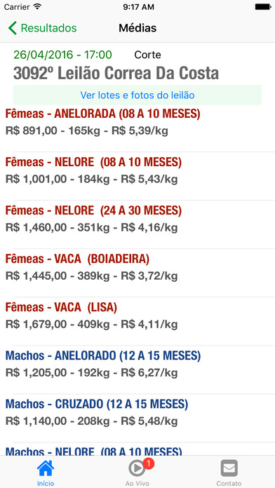
Task: Select Fêmeas - VACA (BOIADEIRA) row
Action: [x=137, y=273]
